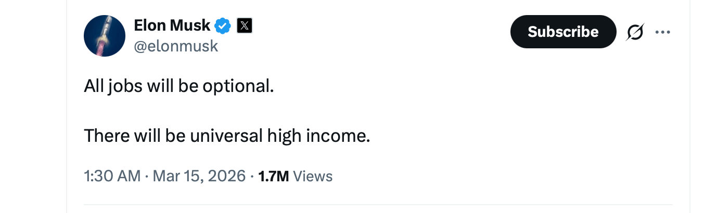Viewport: 717px width, 213px height.
Task: Open Grok explain icon next to Subscribe
Action: coord(635,32)
